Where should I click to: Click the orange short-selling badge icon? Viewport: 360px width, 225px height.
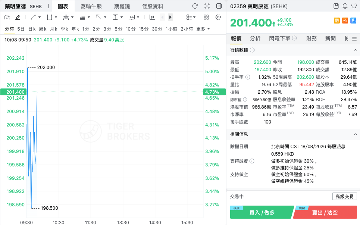(x=345, y=21)
